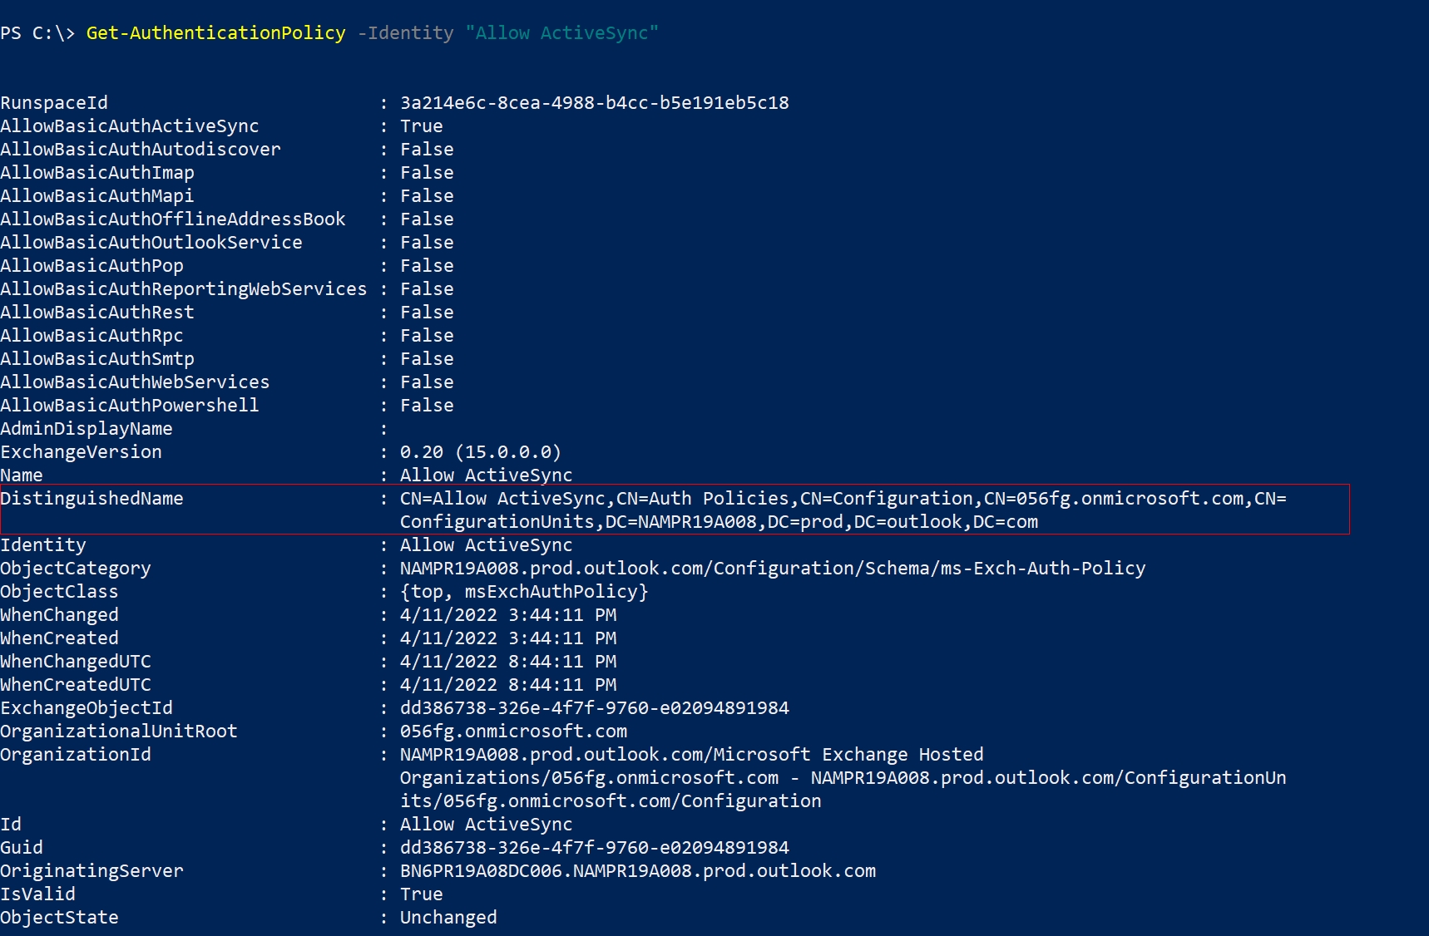Select the RunspaceId GUID value
Image resolution: width=1429 pixels, height=936 pixels.
pyautogui.click(x=593, y=102)
